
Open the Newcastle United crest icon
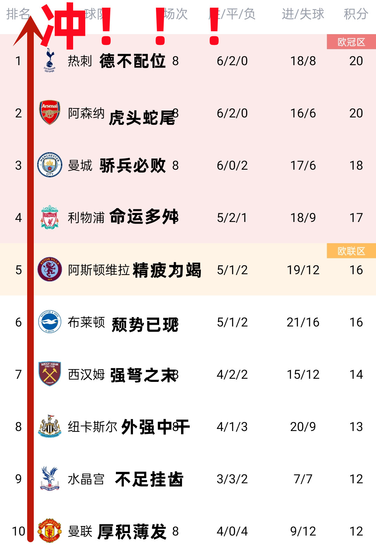(x=50, y=426)
